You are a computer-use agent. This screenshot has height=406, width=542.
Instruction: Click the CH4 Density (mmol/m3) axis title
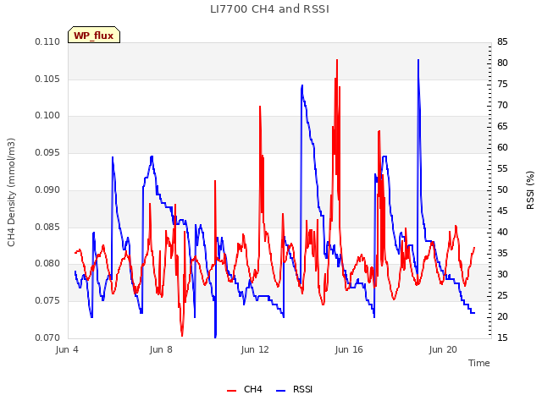[x=11, y=192]
